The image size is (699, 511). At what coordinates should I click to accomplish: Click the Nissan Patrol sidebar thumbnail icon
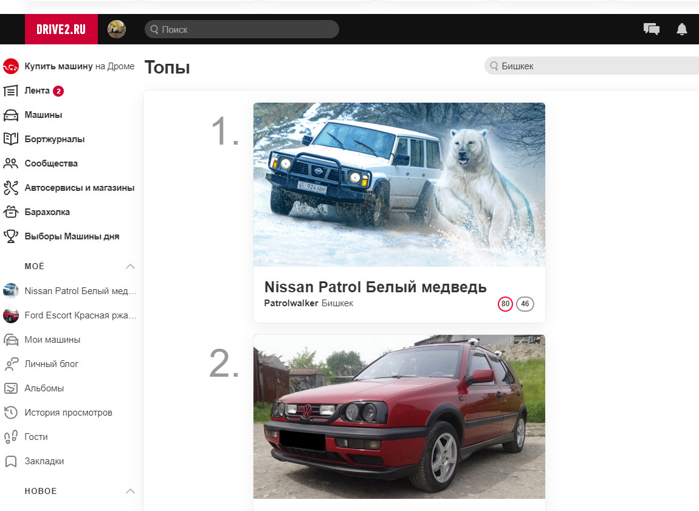click(x=11, y=291)
